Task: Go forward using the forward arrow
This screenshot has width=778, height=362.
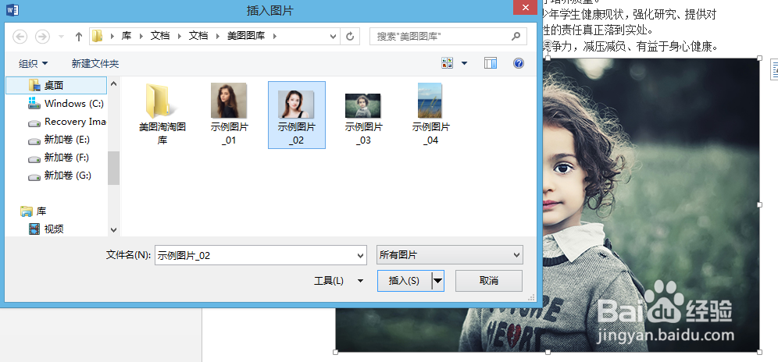Action: (x=42, y=36)
